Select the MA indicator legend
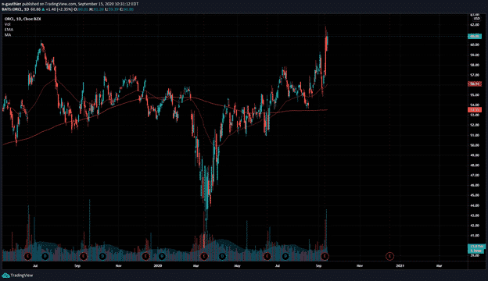Image resolution: width=488 pixels, height=281 pixels. click(8, 35)
